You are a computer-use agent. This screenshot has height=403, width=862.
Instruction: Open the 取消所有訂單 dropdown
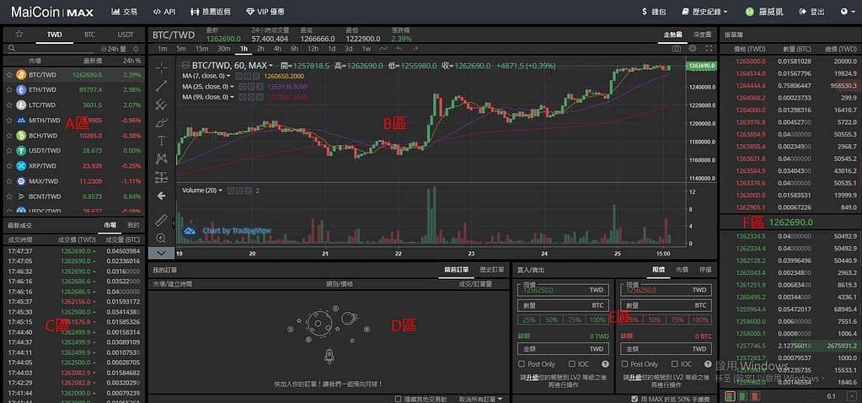coord(482,399)
